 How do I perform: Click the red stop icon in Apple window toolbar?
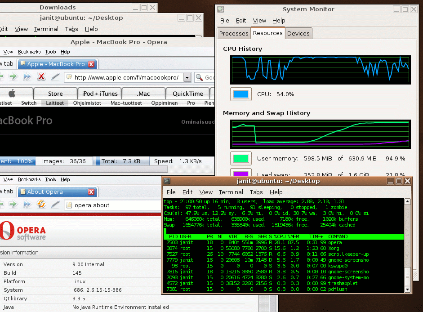pyautogui.click(x=41, y=77)
